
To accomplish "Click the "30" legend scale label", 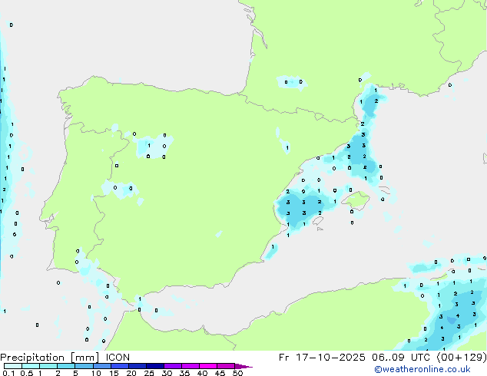I will pos(167,373).
